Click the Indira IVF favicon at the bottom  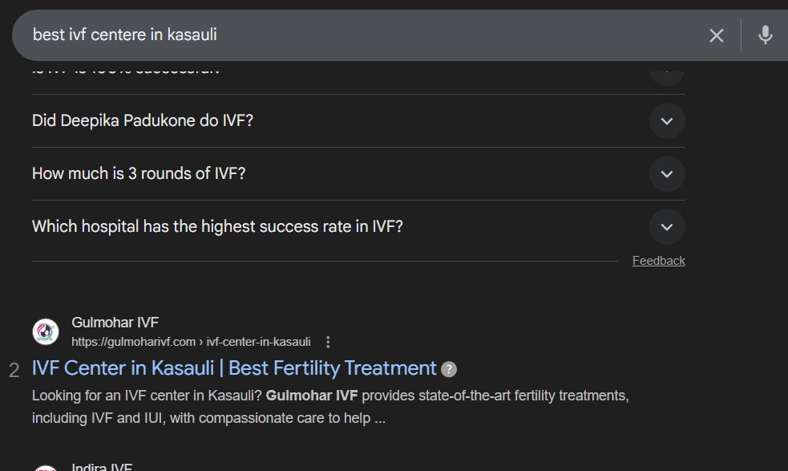coord(46,468)
